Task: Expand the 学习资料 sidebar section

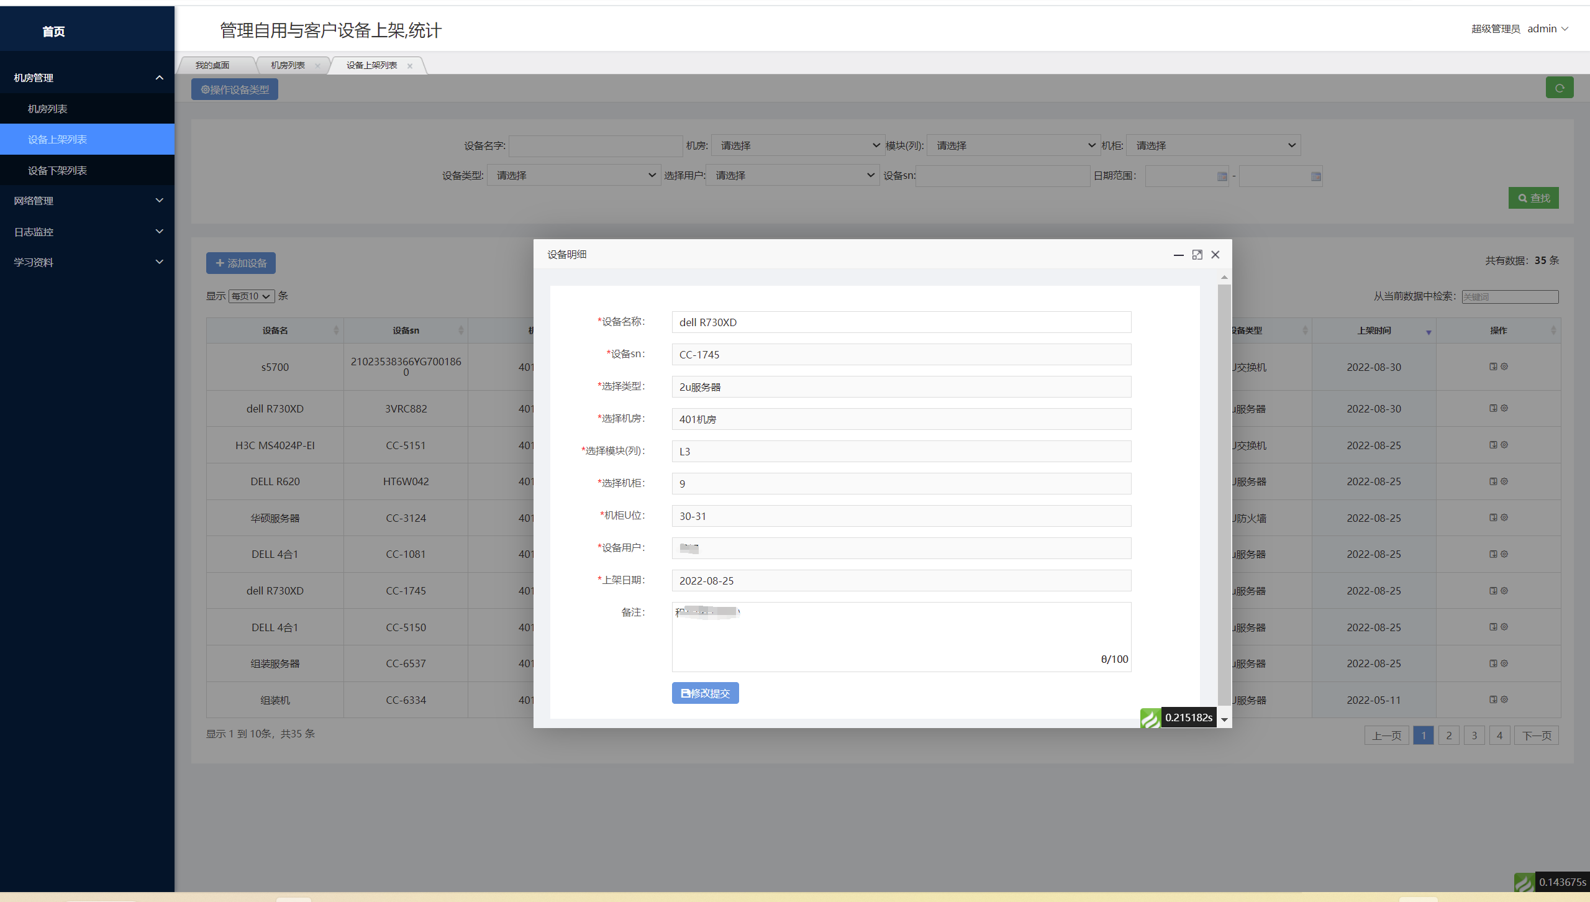Action: tap(87, 262)
